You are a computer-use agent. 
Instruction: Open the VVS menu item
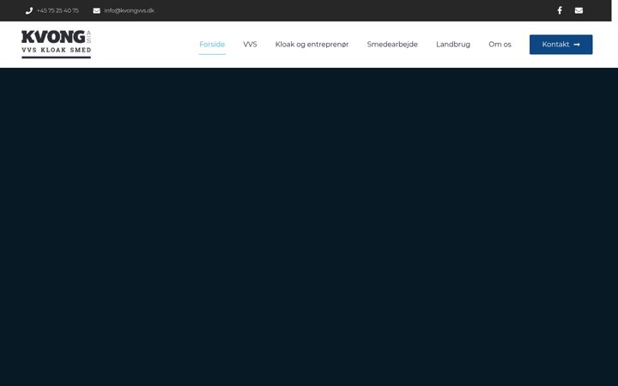point(250,45)
